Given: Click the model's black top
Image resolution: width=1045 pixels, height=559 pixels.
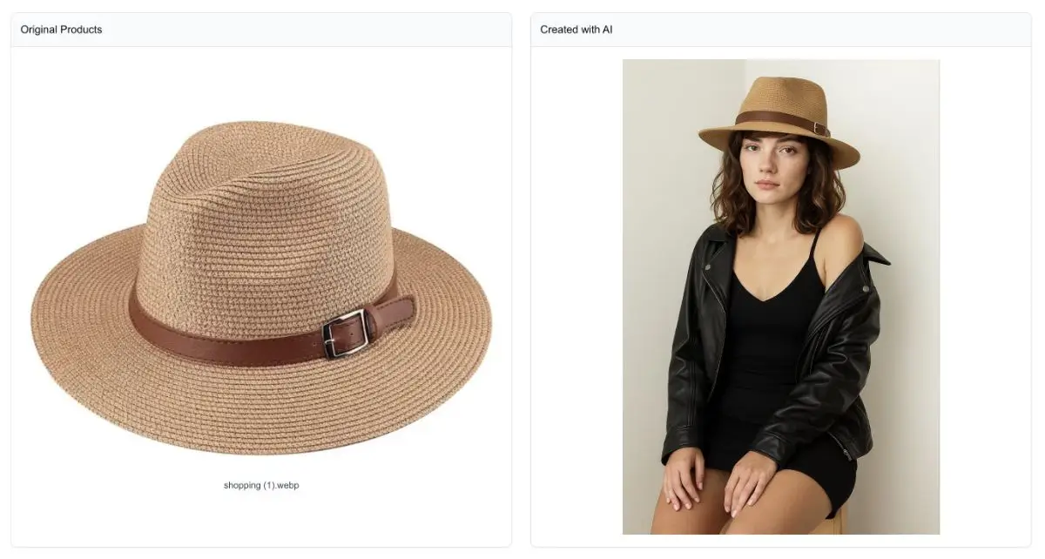Looking at the screenshot, I should tap(766, 348).
